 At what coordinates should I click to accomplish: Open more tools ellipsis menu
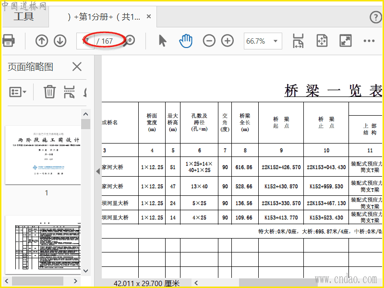(369, 41)
